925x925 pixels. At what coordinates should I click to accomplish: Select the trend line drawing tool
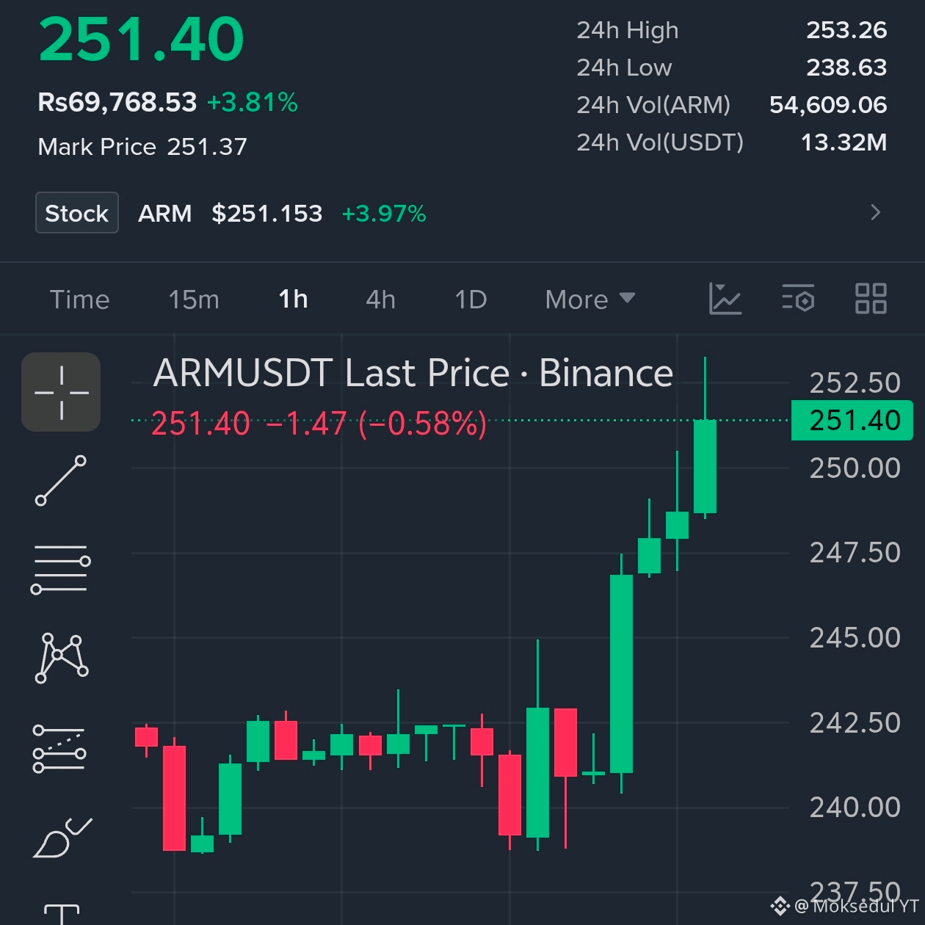[61, 481]
